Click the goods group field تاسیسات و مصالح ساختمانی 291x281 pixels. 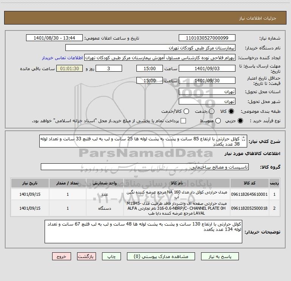[145, 167]
